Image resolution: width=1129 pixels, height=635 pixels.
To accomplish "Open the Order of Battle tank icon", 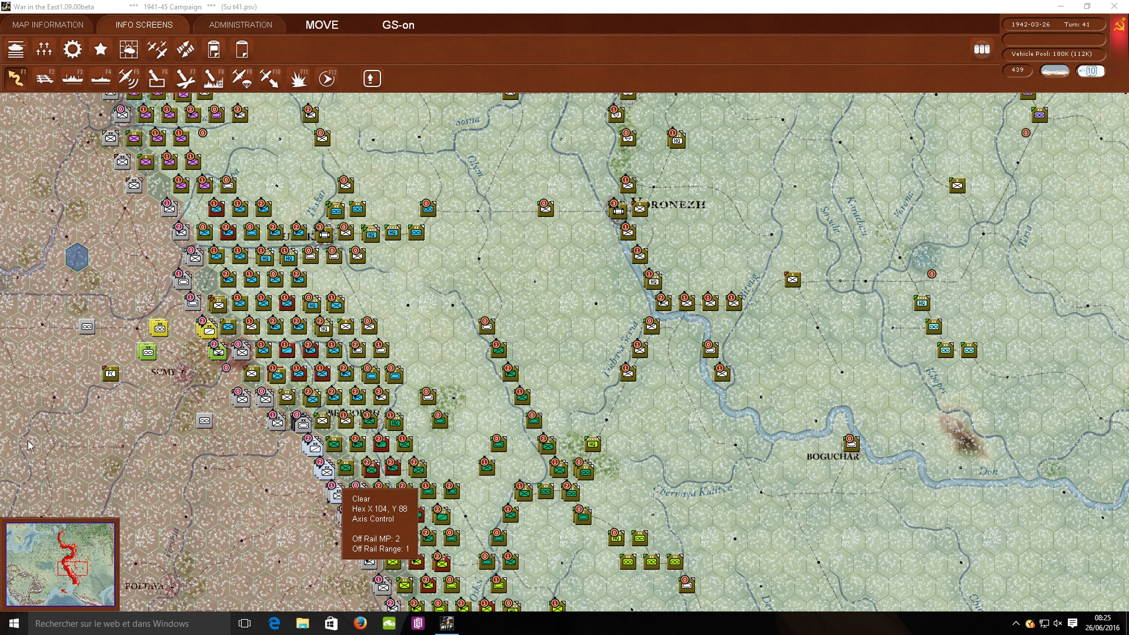I will click(x=16, y=49).
